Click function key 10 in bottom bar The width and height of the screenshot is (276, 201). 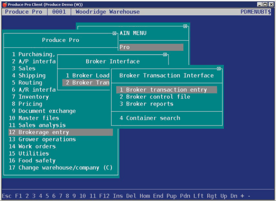tap(82, 196)
